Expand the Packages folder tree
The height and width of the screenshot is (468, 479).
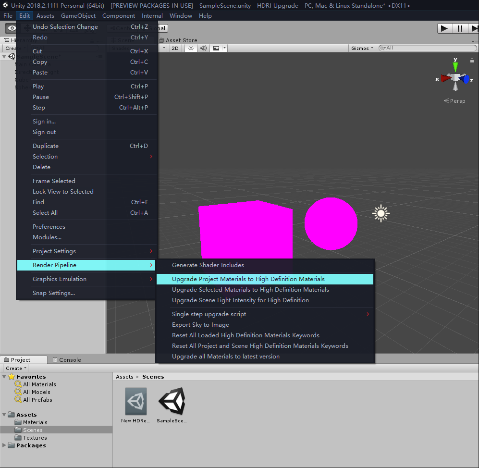coord(4,445)
